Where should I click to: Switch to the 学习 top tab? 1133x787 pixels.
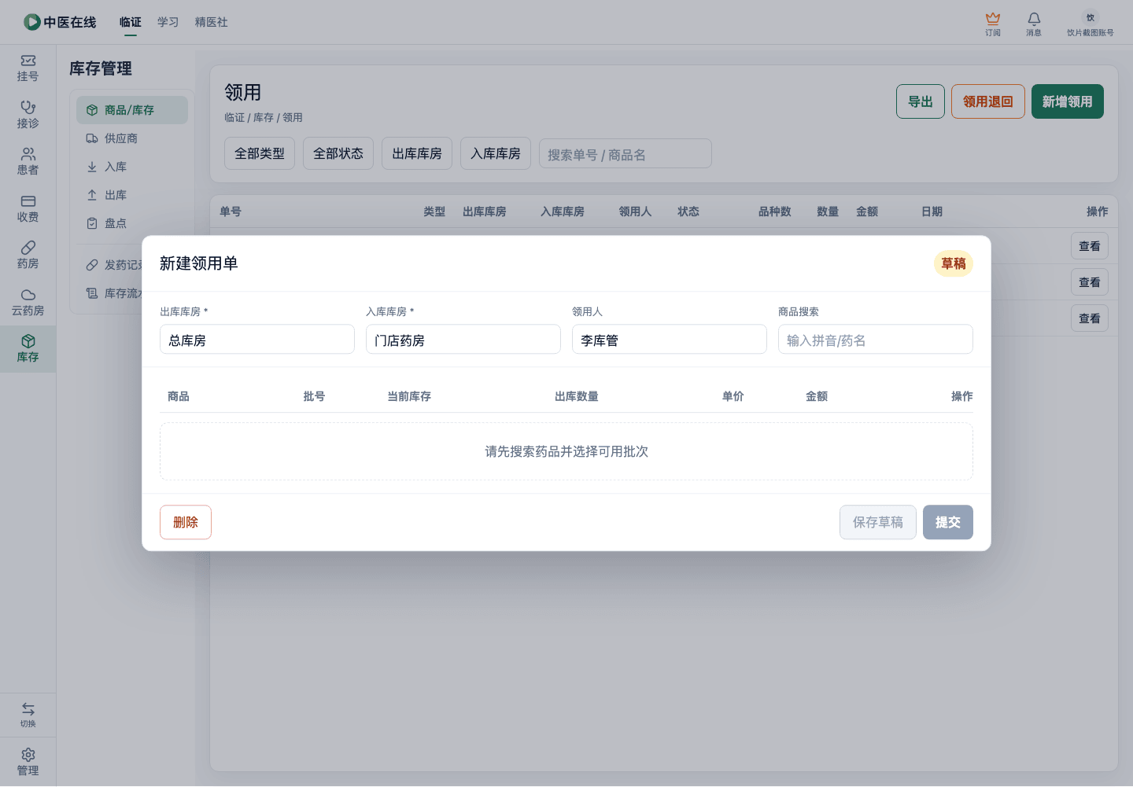coord(168,22)
